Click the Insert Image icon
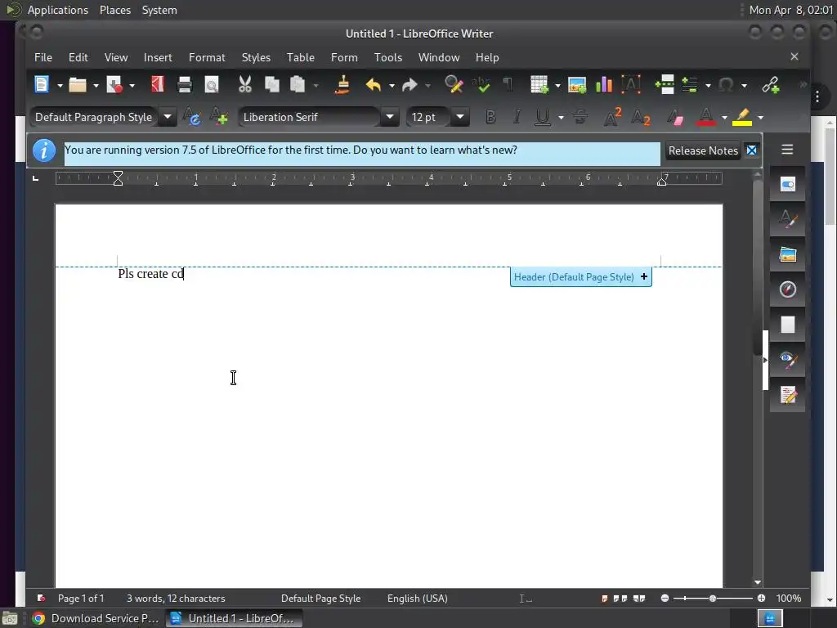This screenshot has width=837, height=628. click(x=577, y=84)
